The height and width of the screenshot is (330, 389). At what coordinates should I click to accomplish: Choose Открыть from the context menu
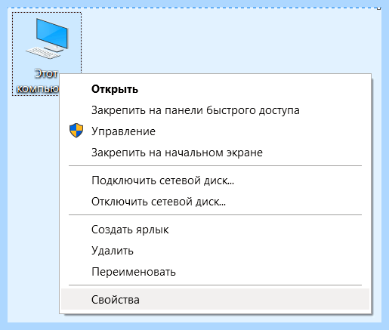[215, 89]
